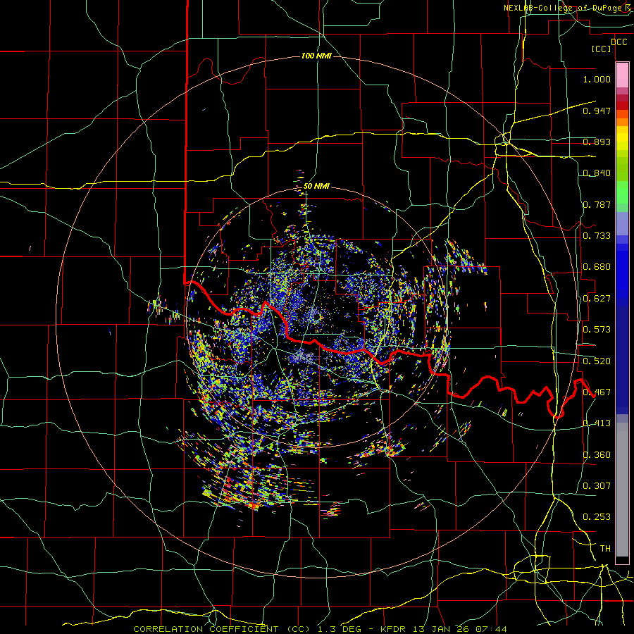Click the 1.000 color scale value

click(597, 79)
